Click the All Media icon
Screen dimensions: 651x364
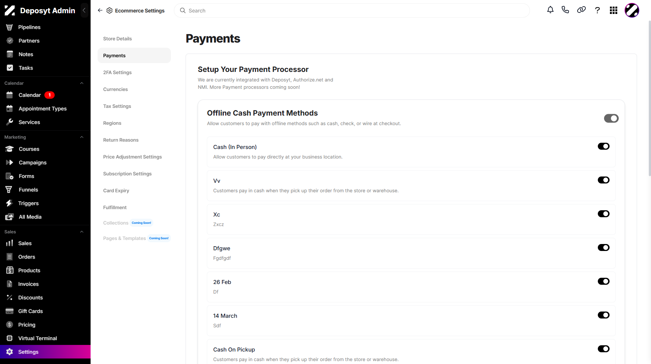[x=10, y=217]
